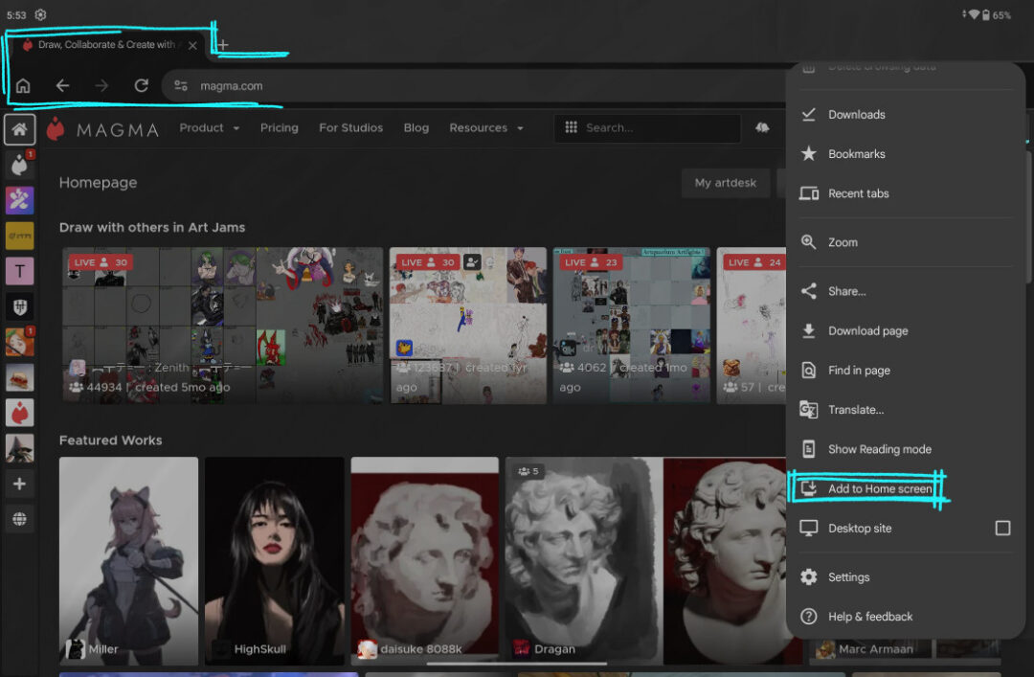Open Art Jam with 44934 participants
Viewport: 1034px width, 677px height.
point(222,326)
